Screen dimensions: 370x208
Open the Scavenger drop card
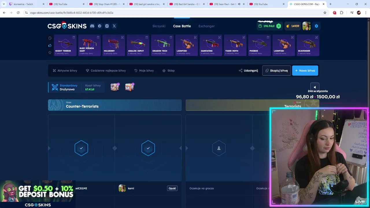[308, 45]
